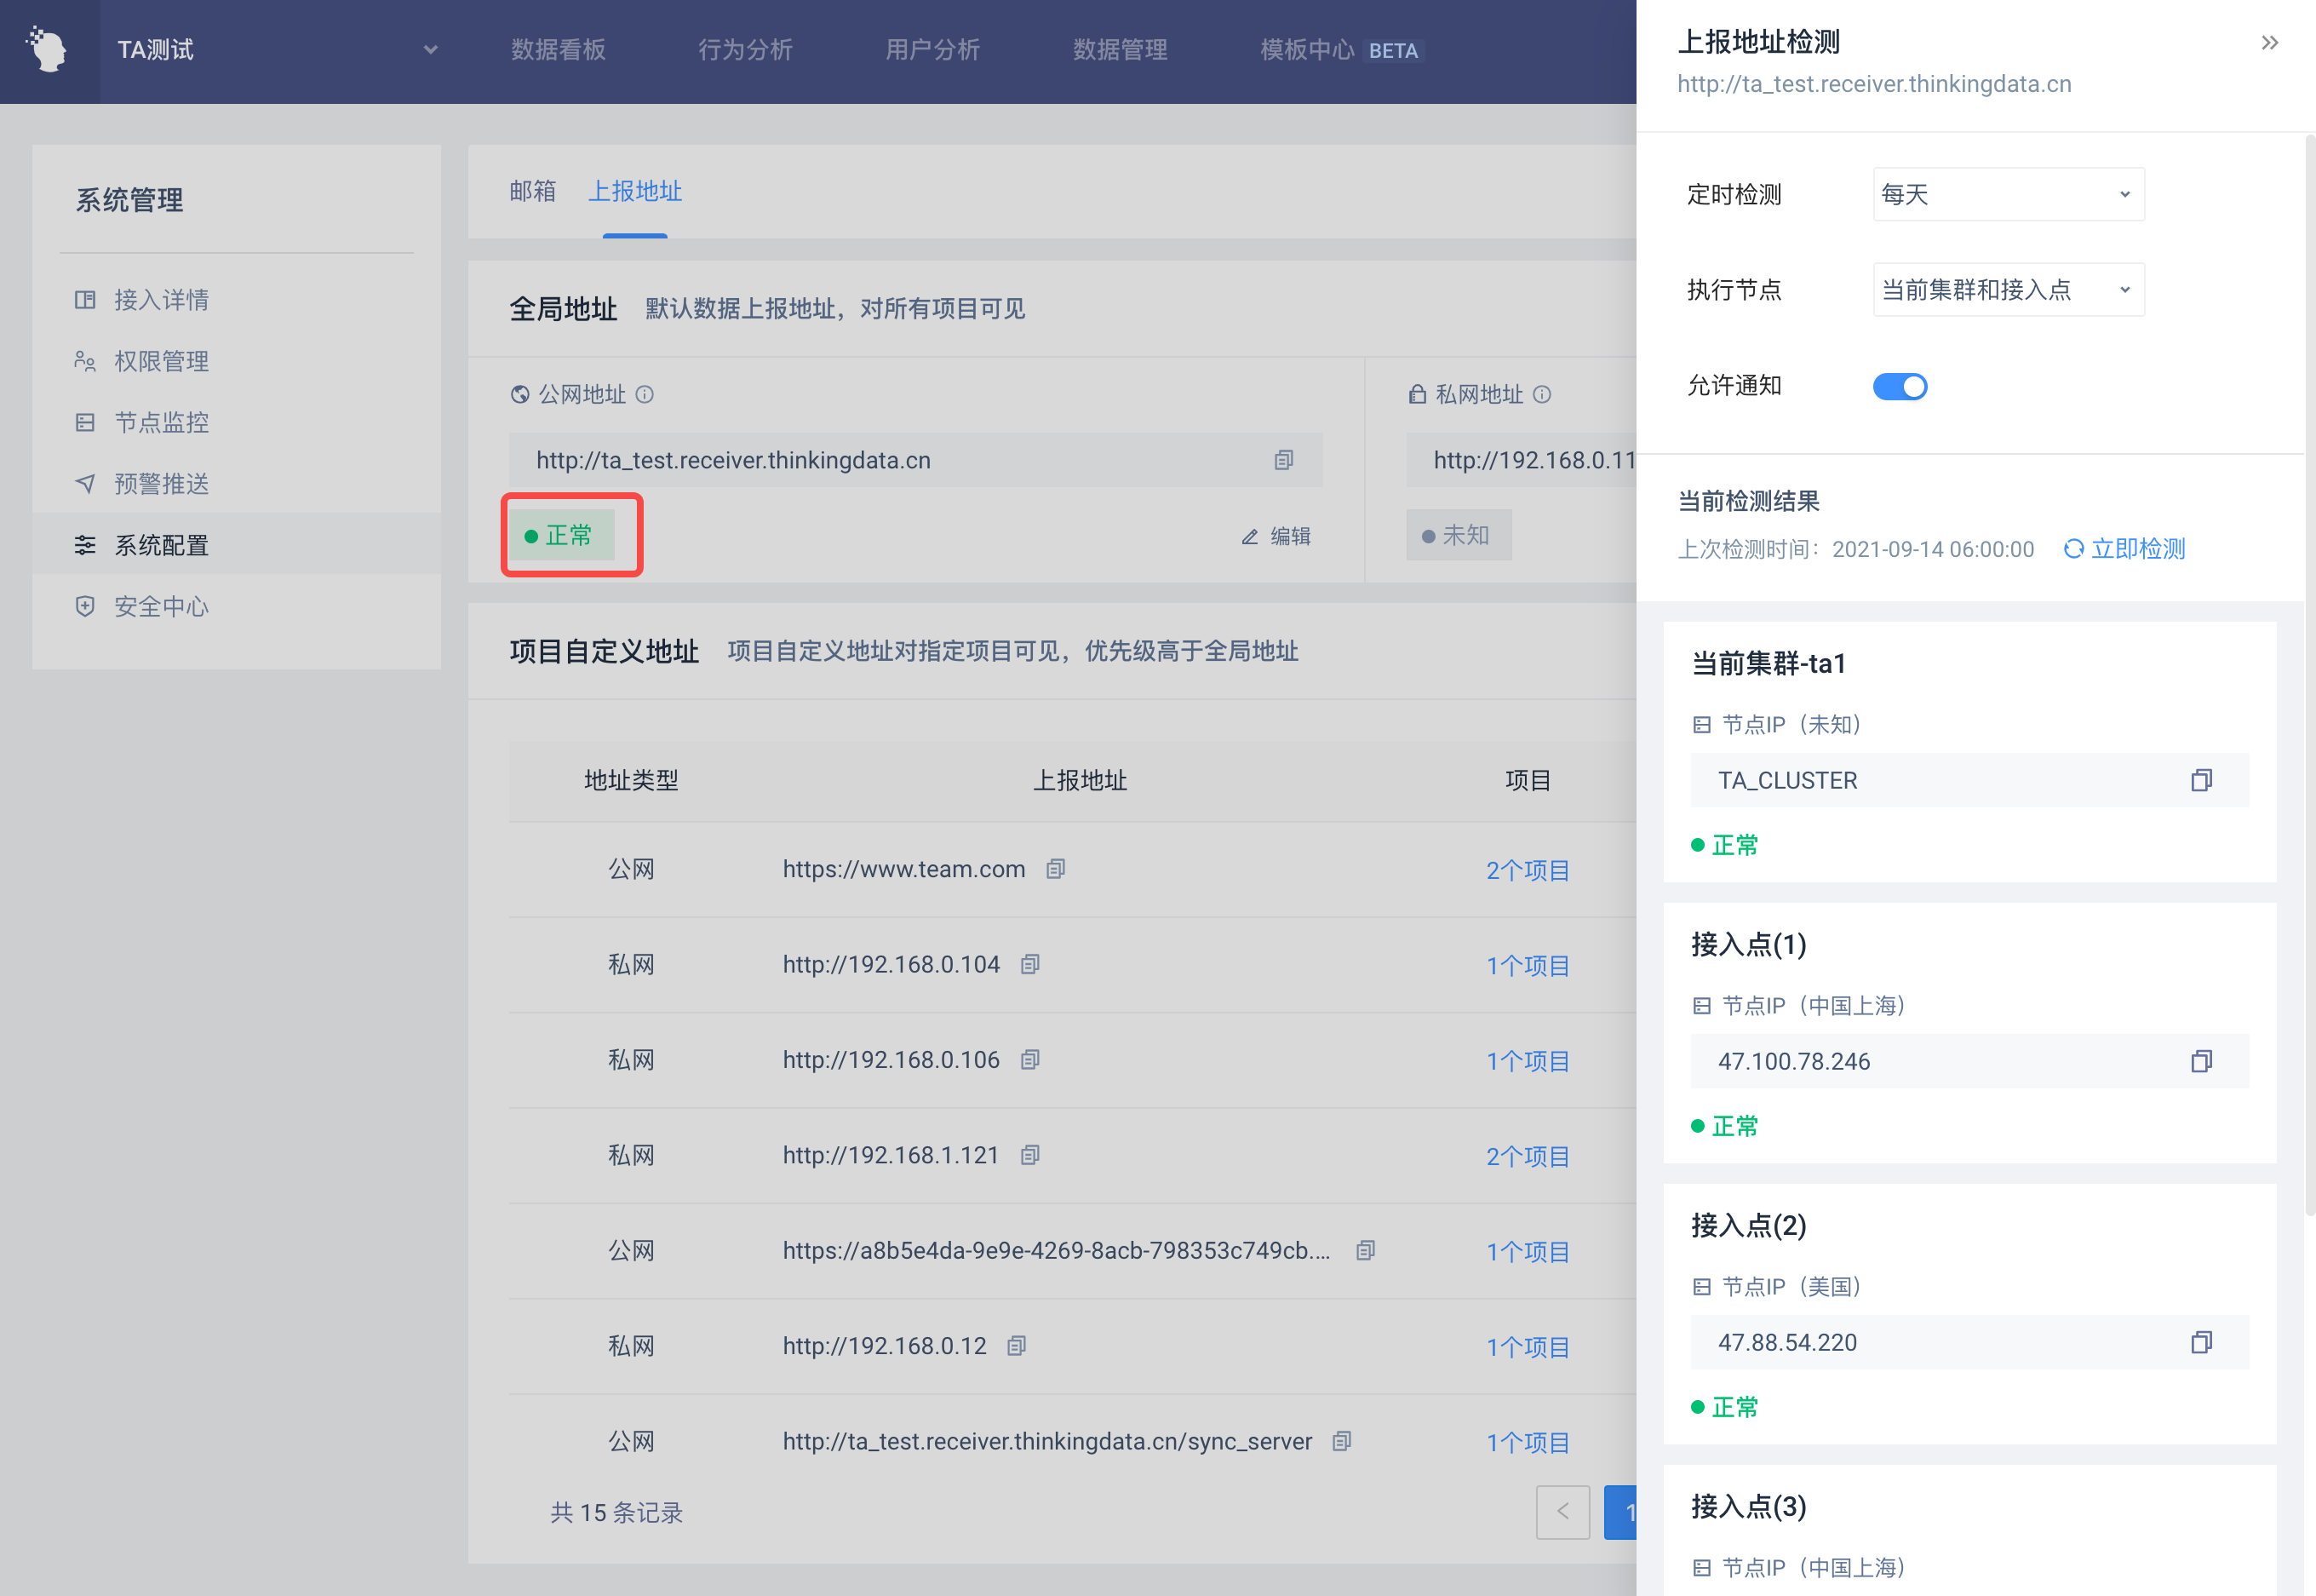Open 预警推送 in the sidebar
The image size is (2316, 1596).
pos(236,484)
